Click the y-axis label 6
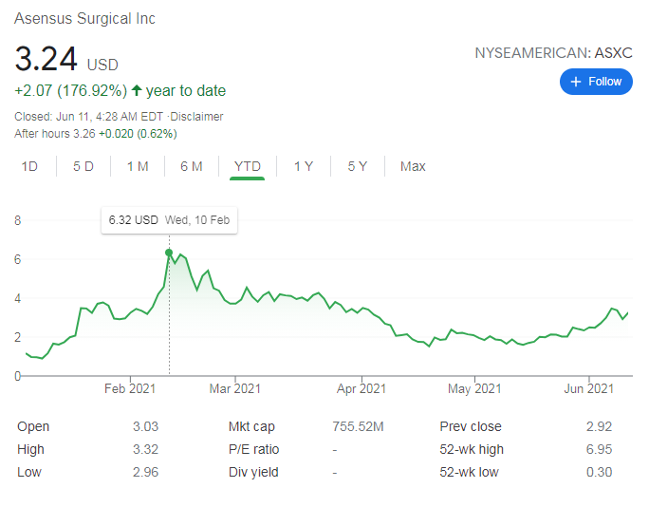This screenshot has height=507, width=649. click(17, 259)
